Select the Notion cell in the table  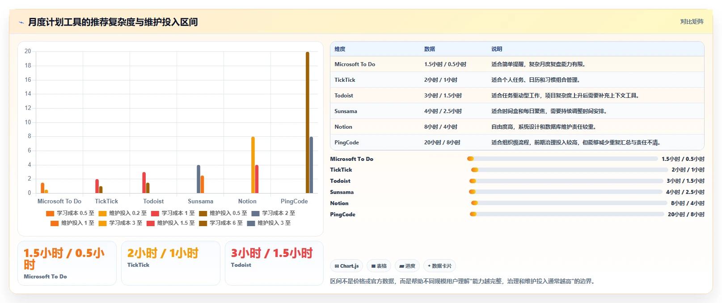[x=343, y=127]
